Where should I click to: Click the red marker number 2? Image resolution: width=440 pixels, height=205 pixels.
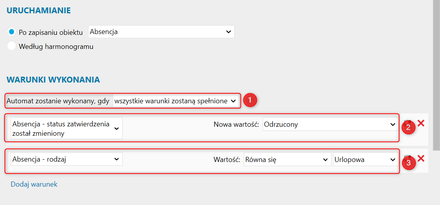click(408, 127)
